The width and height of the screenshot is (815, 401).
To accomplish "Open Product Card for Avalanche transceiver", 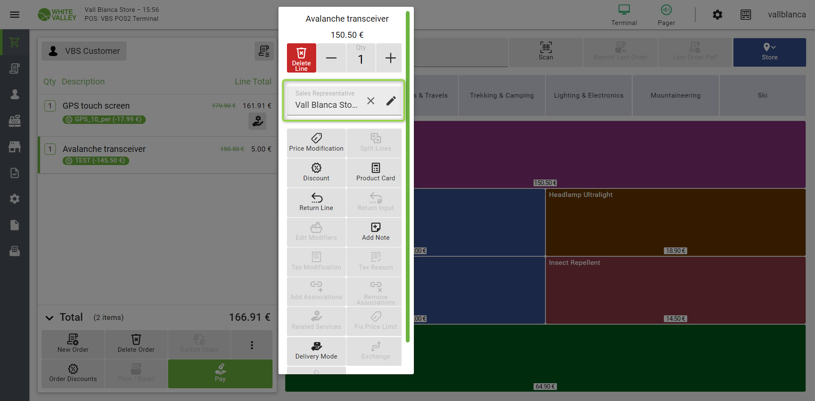I will (x=376, y=173).
